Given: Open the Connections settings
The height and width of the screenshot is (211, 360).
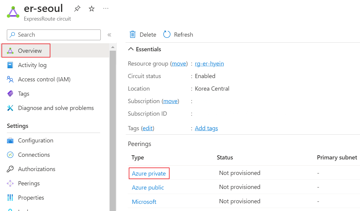Looking at the screenshot, I should [x=34, y=155].
